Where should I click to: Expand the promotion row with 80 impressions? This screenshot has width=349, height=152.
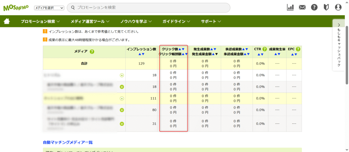(122, 110)
